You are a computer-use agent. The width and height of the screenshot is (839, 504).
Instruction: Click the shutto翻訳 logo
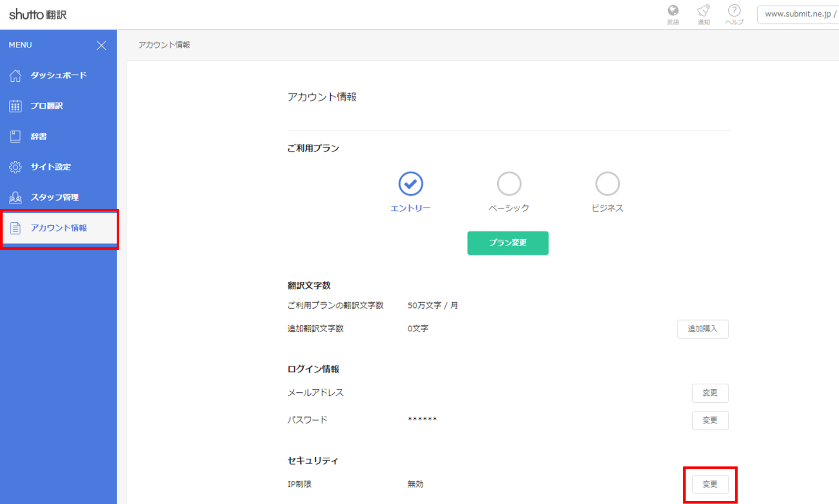(x=37, y=14)
